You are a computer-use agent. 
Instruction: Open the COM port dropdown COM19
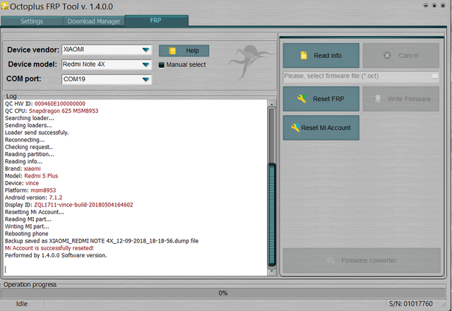click(107, 79)
